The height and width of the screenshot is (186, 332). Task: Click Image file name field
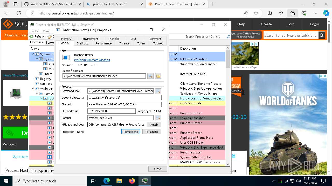click(x=104, y=76)
